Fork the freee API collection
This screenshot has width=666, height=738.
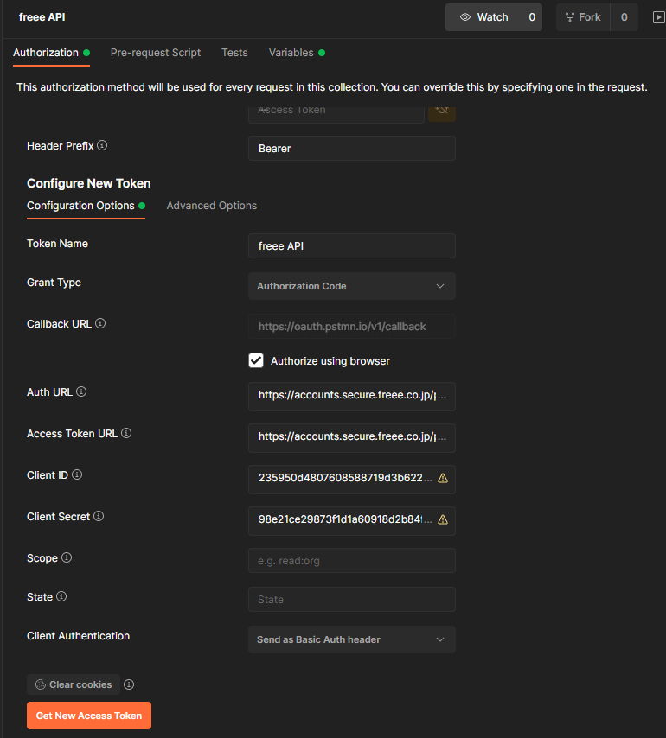pyautogui.click(x=584, y=17)
